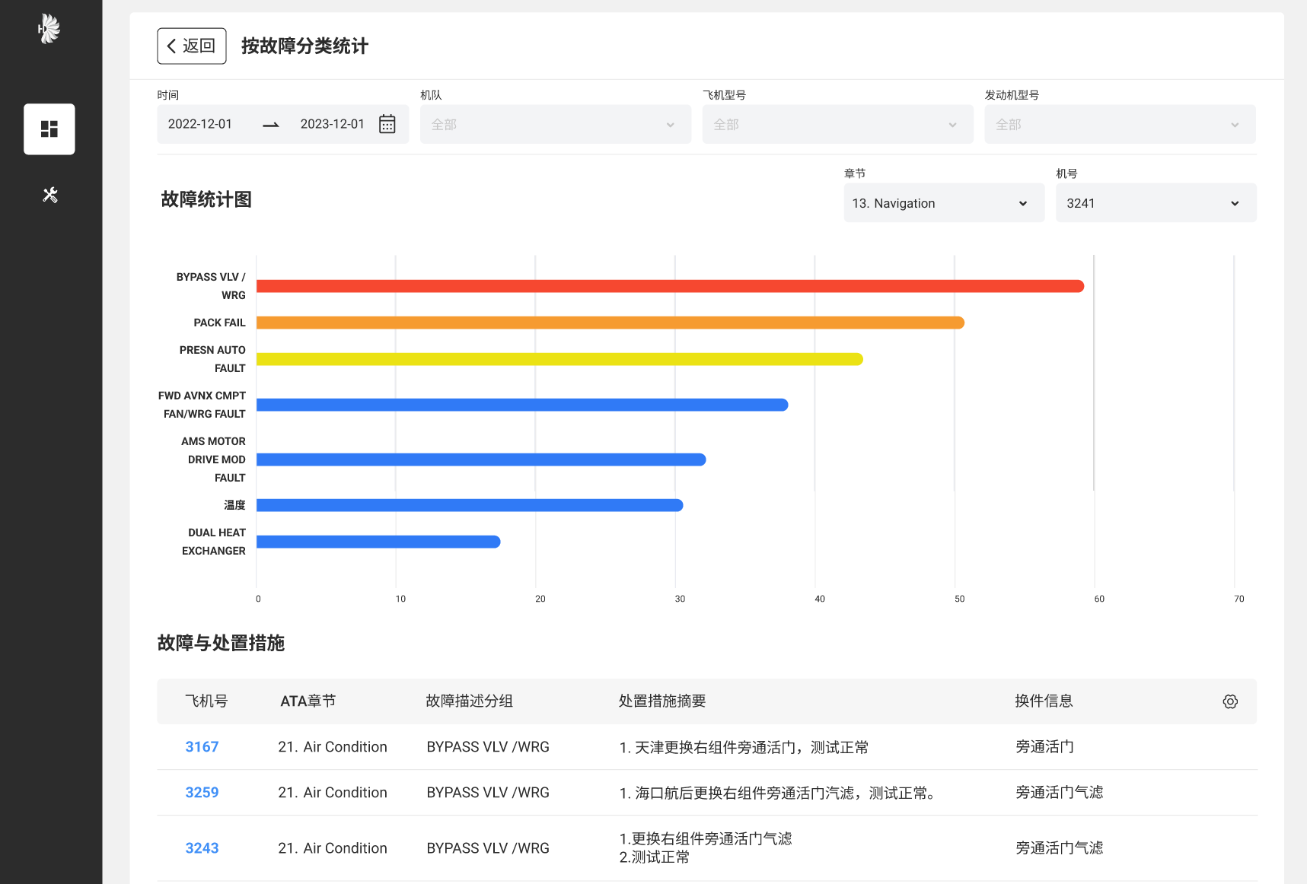Click the yellow PRESN AUTO FAULT bar
Screen dimensions: 1307x884
tap(559, 359)
